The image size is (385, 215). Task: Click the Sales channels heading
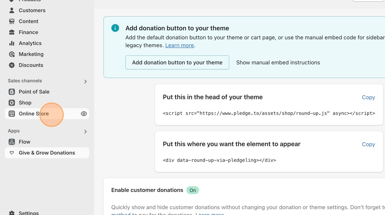point(25,81)
